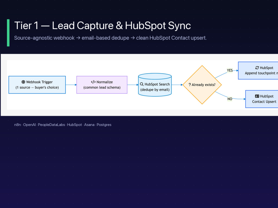Click the question mark icon in decision diamond

tap(190, 85)
